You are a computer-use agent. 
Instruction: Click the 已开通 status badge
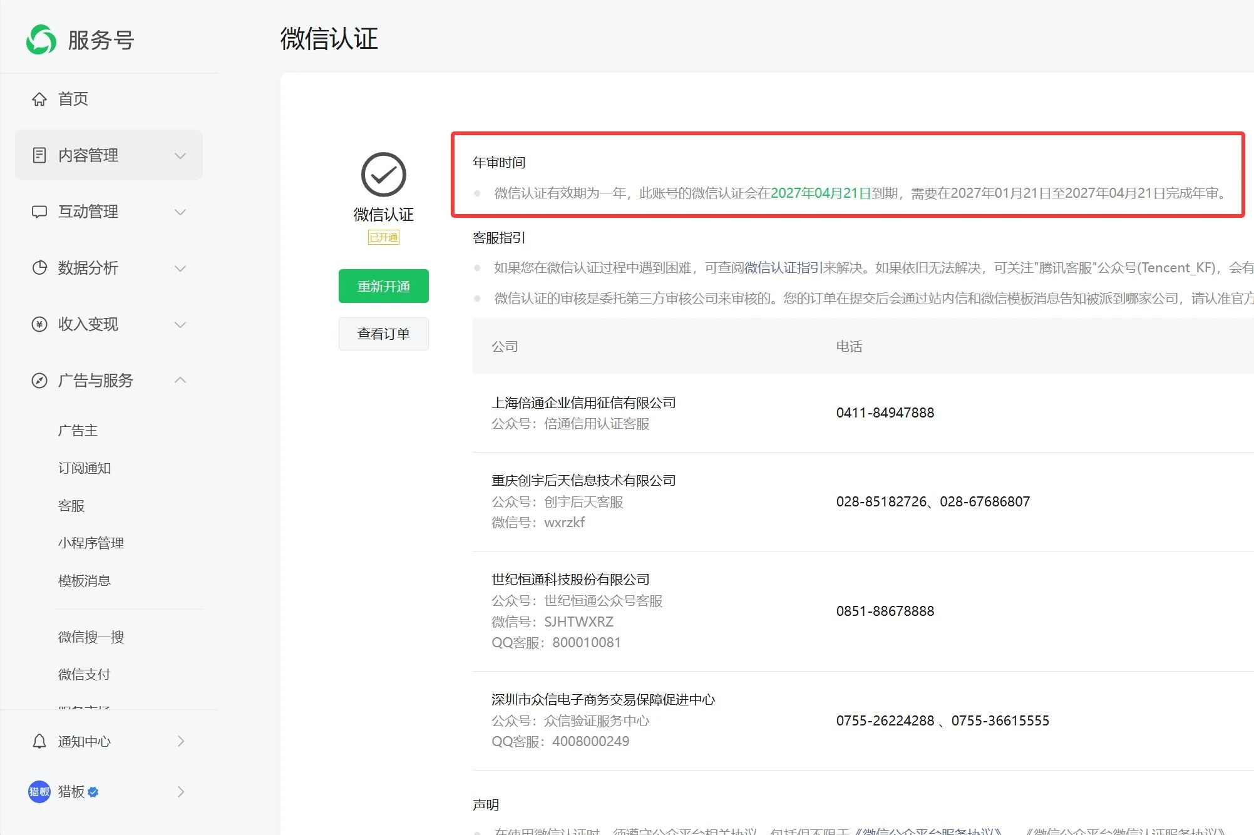pyautogui.click(x=383, y=237)
